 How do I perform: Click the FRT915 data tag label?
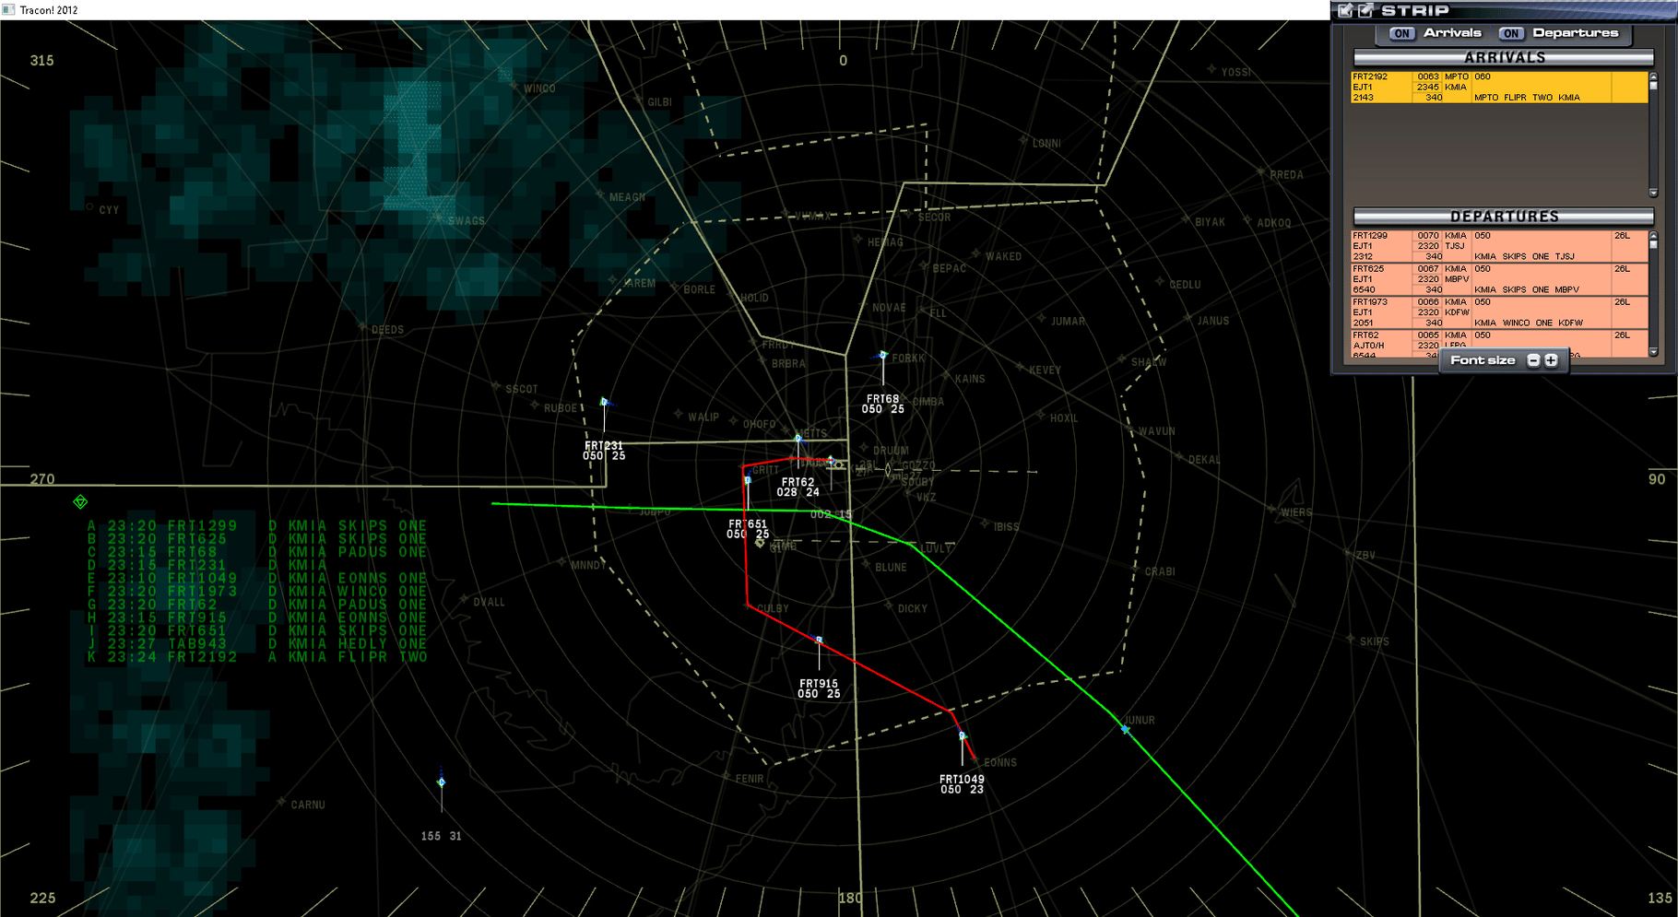(x=819, y=689)
